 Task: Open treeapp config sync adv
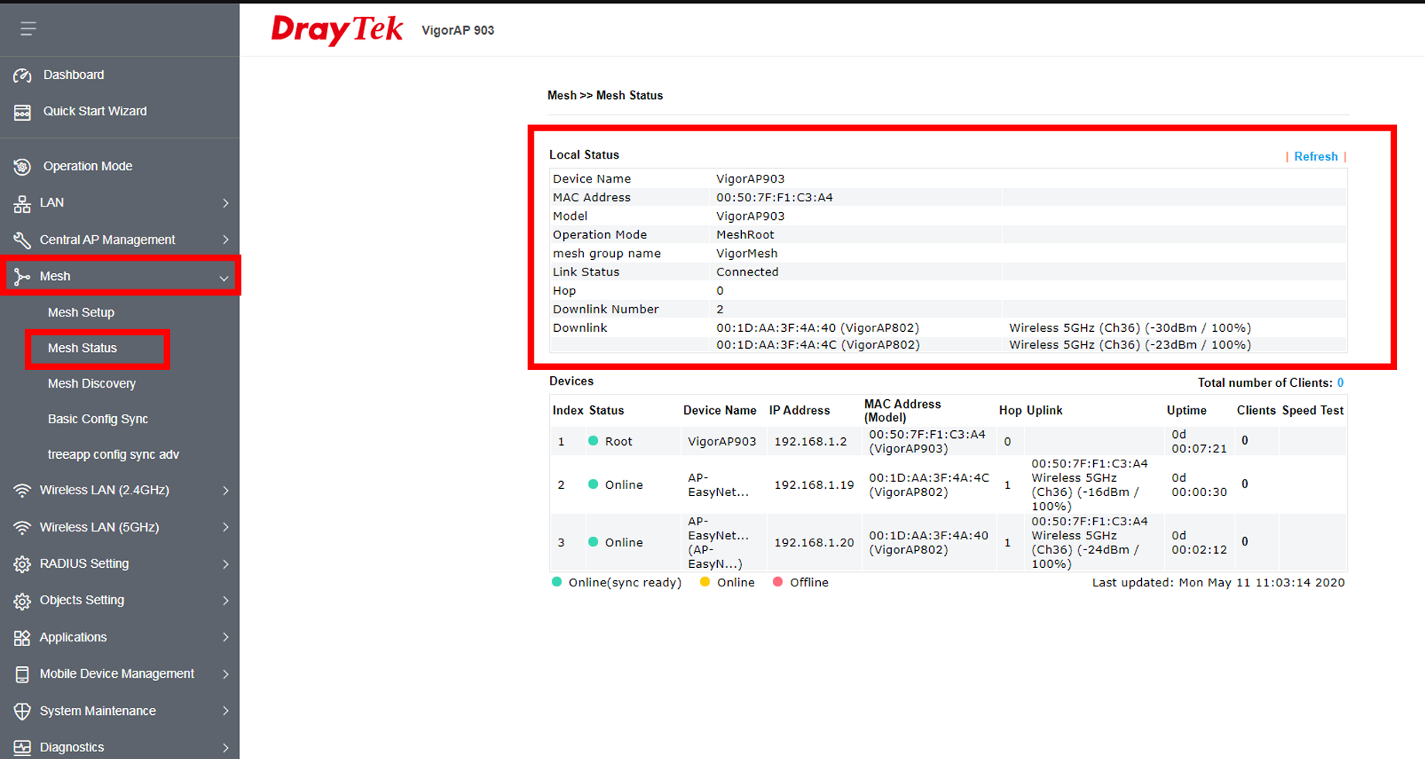pyautogui.click(x=113, y=455)
